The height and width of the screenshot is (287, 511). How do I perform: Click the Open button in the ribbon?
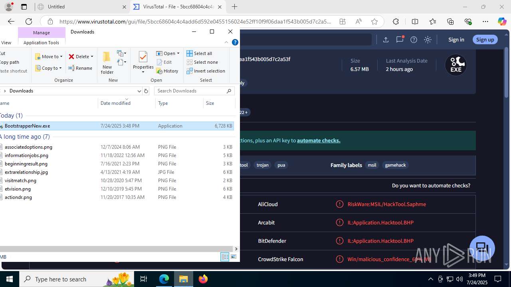[x=166, y=53]
